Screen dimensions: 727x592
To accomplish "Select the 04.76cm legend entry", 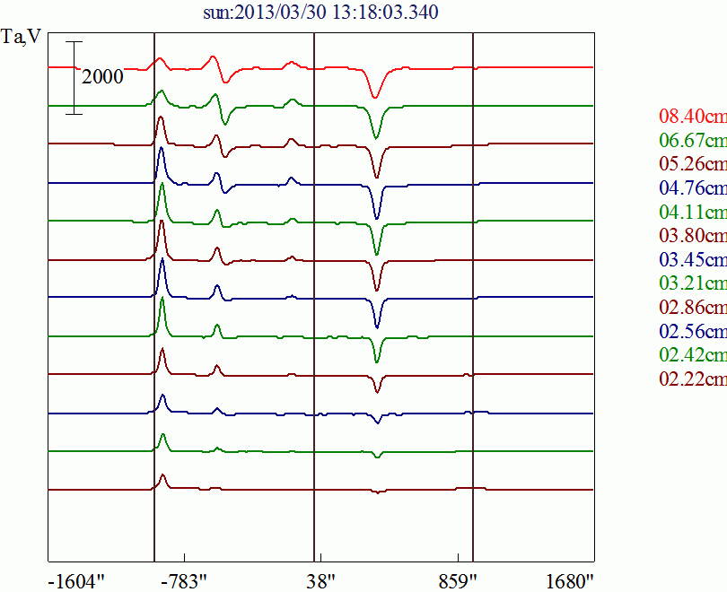I will (x=693, y=187).
